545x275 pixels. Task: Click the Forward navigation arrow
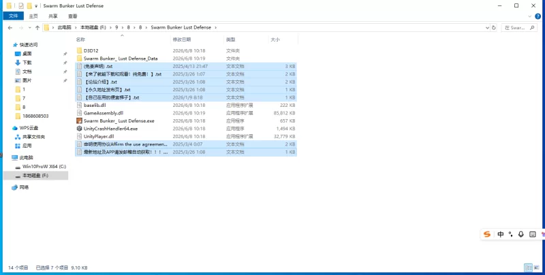pos(21,27)
